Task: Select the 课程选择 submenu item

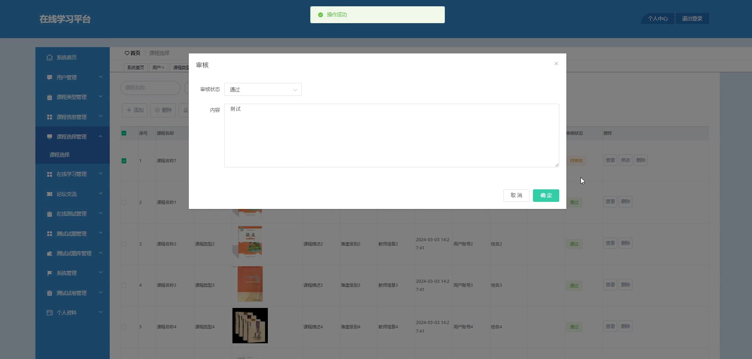Action: click(72, 155)
